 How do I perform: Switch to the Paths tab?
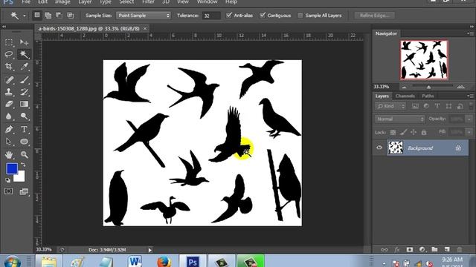pyautogui.click(x=428, y=96)
